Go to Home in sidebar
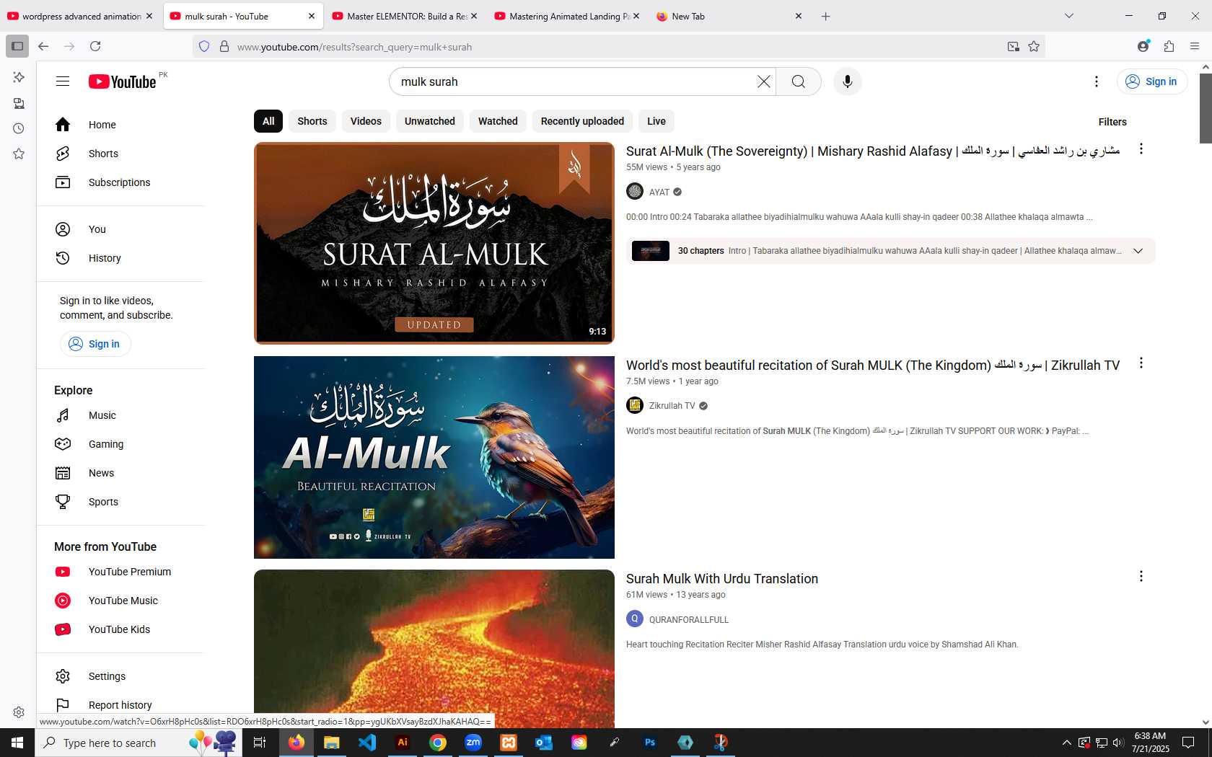The image size is (1212, 757). (x=120, y=125)
